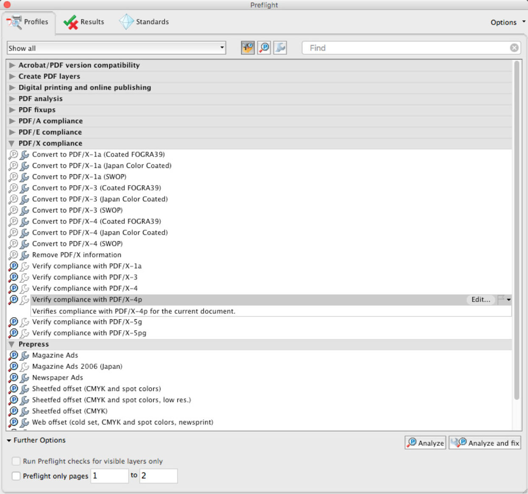Screen dimensions: 528x494
Task: Enable Run Preflight checks for visible layers only
Action: [x=16, y=461]
